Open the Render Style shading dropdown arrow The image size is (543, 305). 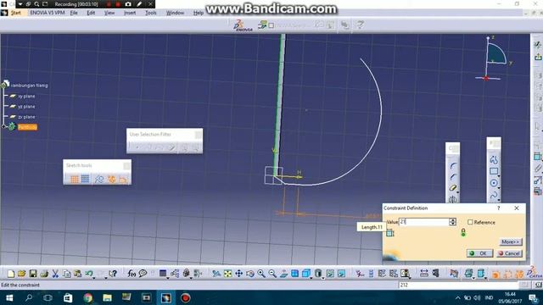point(323,277)
